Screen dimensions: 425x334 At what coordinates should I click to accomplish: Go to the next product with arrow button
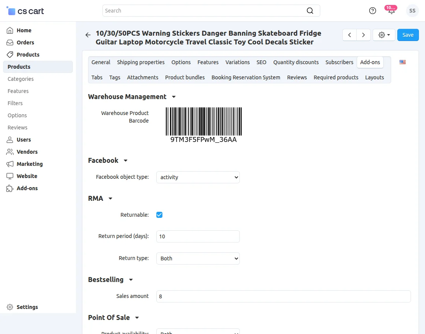click(x=363, y=35)
